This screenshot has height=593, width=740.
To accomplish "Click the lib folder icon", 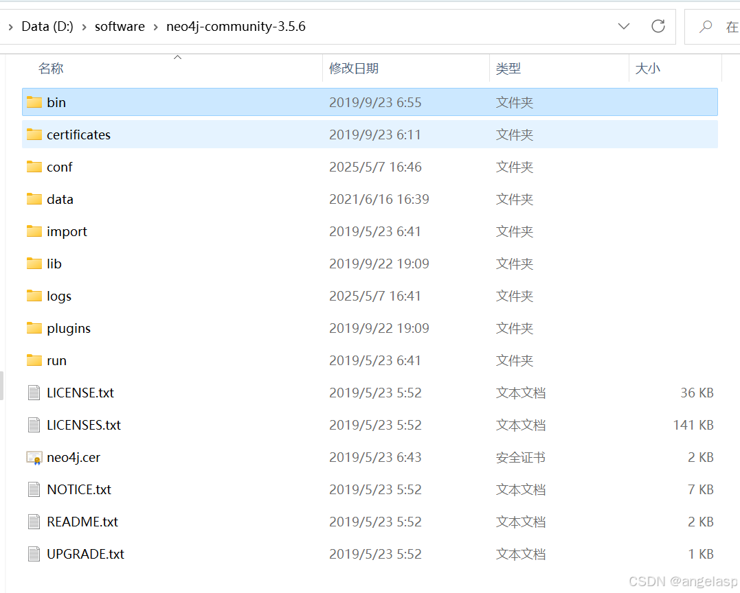I will coord(34,264).
